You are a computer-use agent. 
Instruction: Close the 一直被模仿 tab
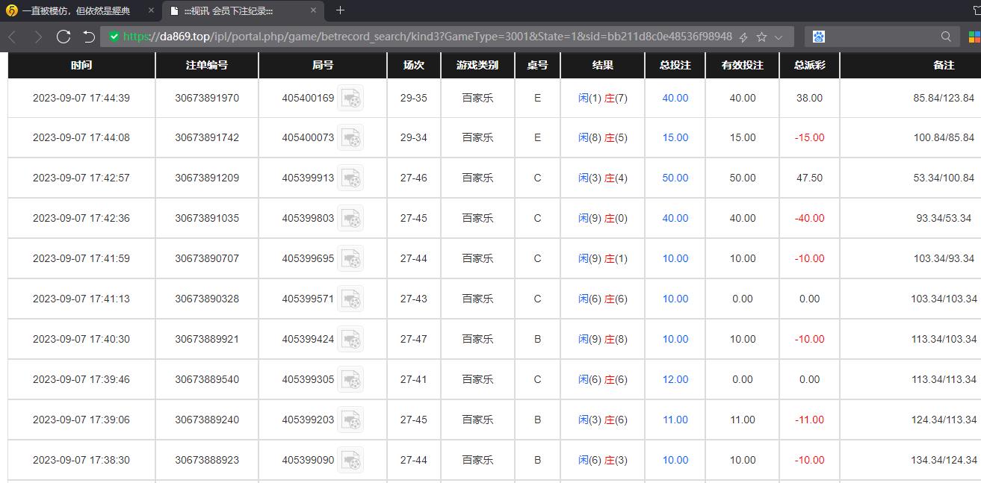click(x=150, y=11)
